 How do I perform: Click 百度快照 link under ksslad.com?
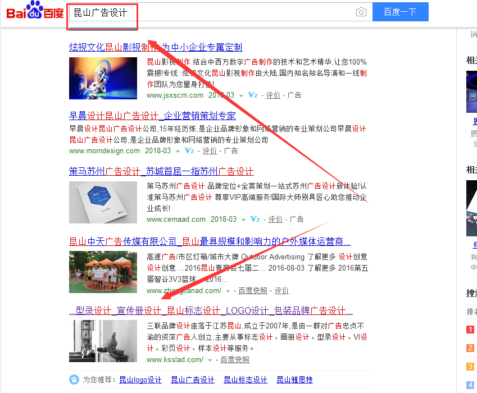coord(235,359)
